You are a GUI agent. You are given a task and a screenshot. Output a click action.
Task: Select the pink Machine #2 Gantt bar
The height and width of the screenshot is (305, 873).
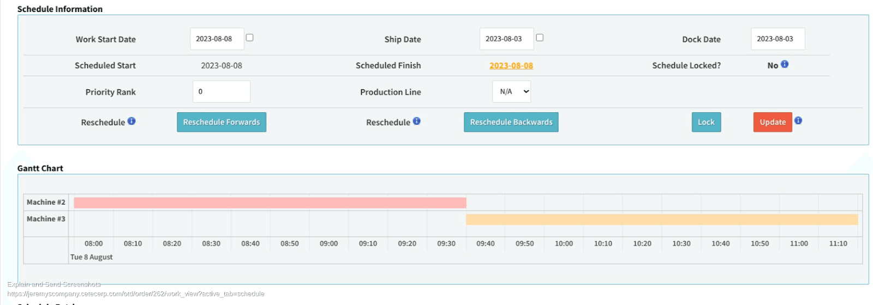(270, 203)
